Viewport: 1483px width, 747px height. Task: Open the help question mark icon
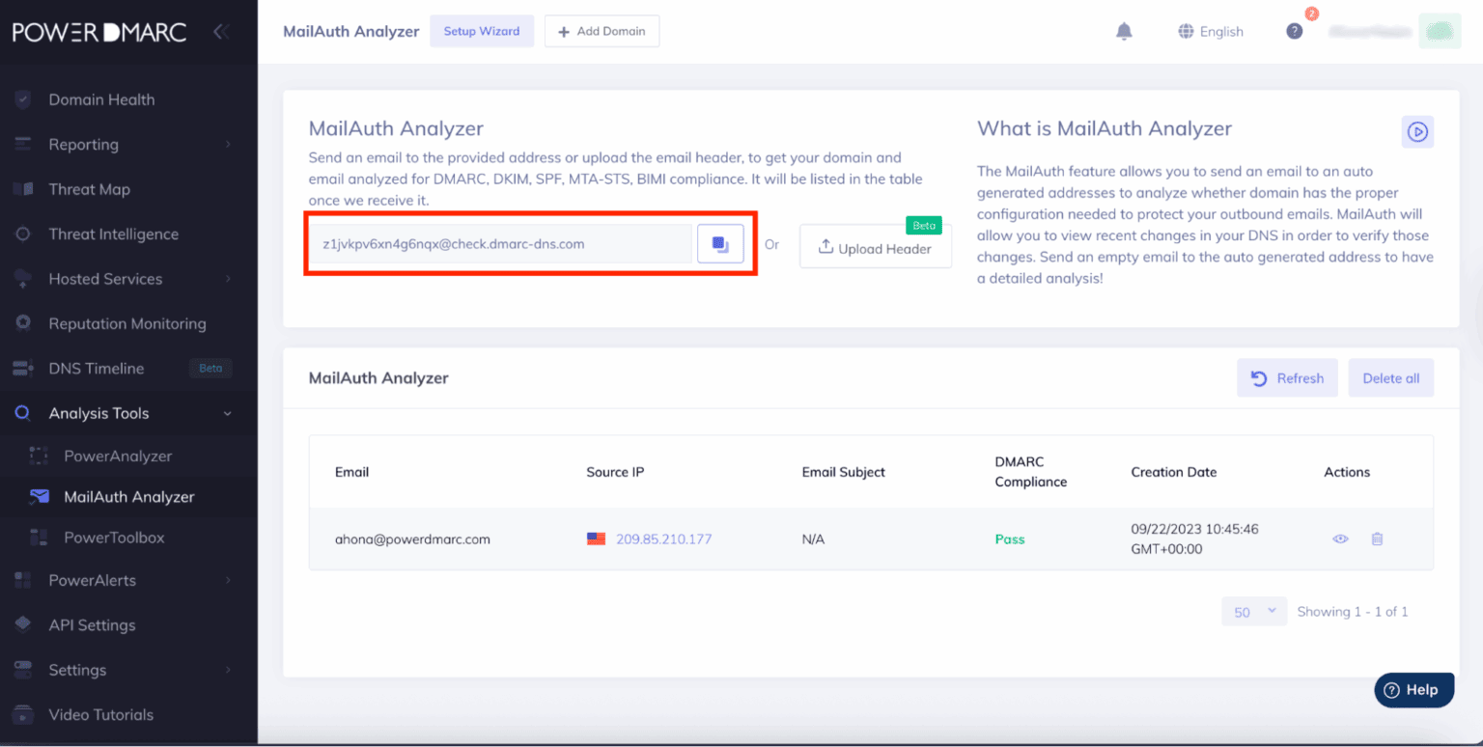pyautogui.click(x=1294, y=31)
